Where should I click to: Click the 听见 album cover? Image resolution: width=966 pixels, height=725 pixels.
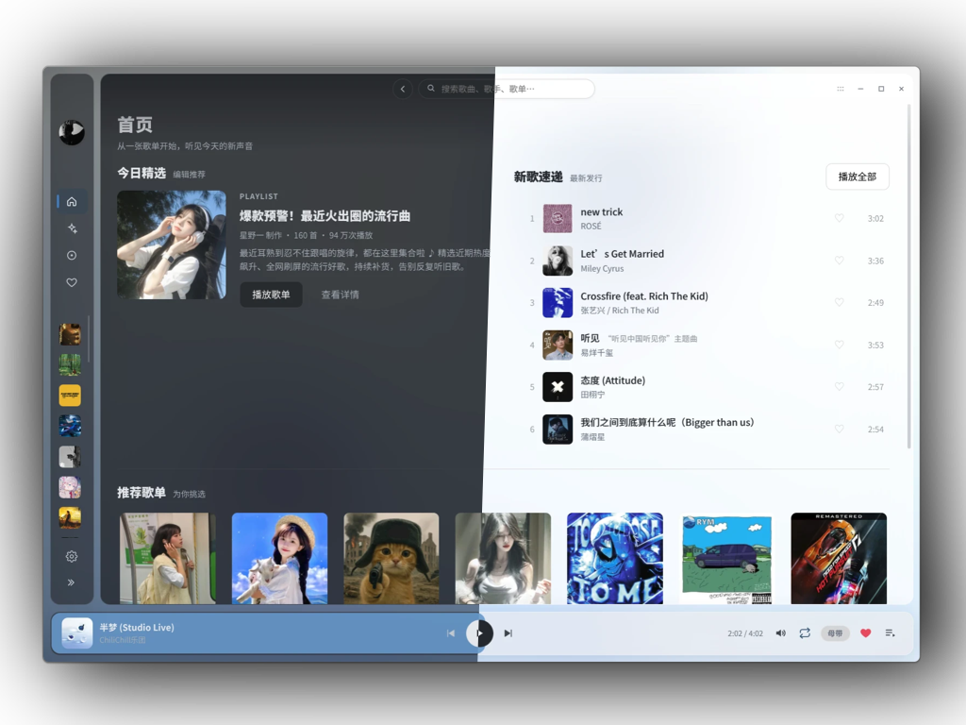click(558, 345)
